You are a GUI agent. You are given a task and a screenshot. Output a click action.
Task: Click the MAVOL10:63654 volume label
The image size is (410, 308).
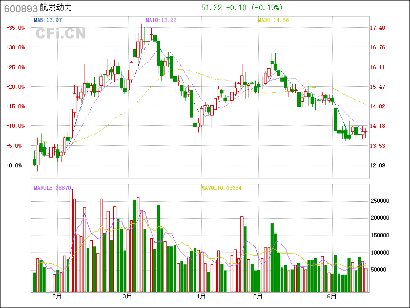221,188
